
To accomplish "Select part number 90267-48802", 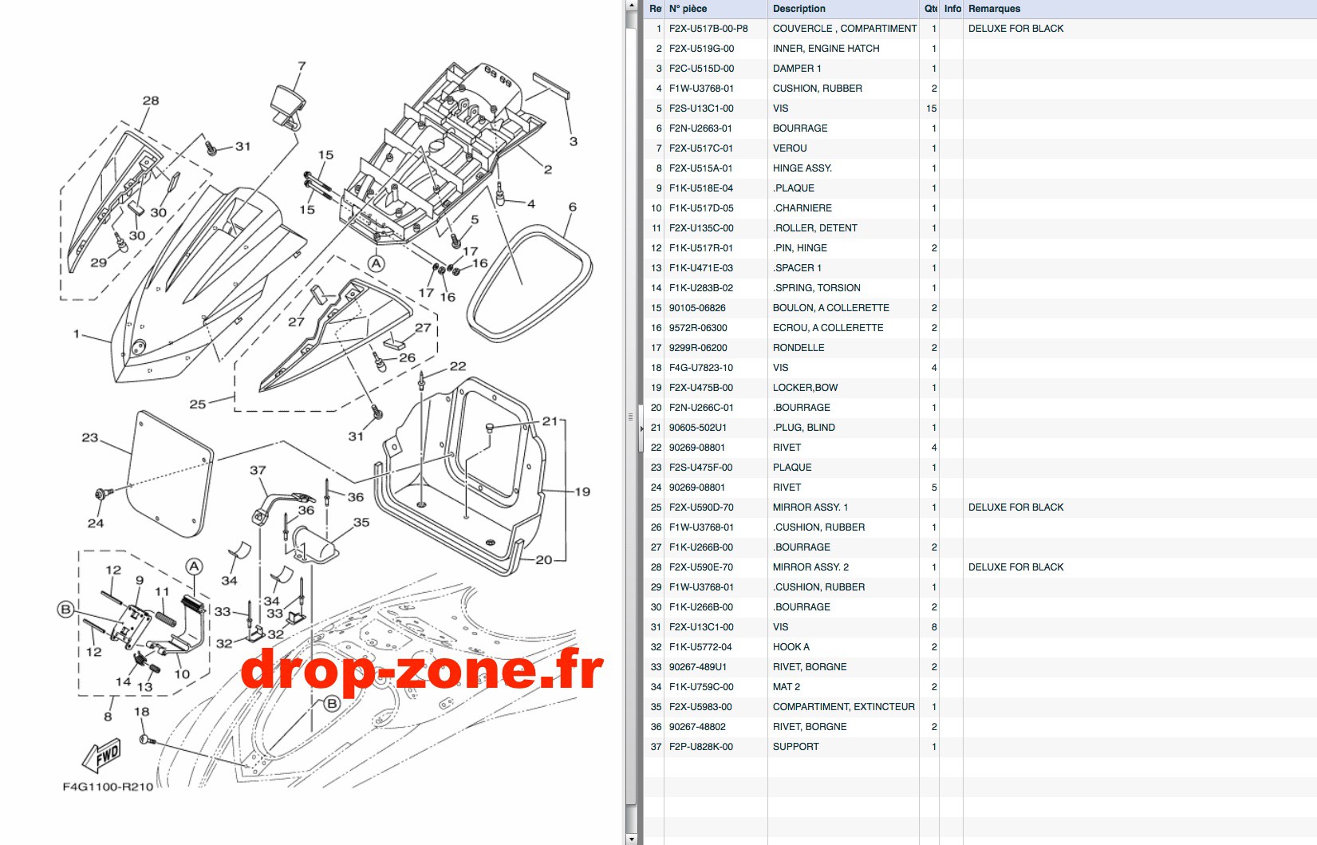I will point(698,727).
